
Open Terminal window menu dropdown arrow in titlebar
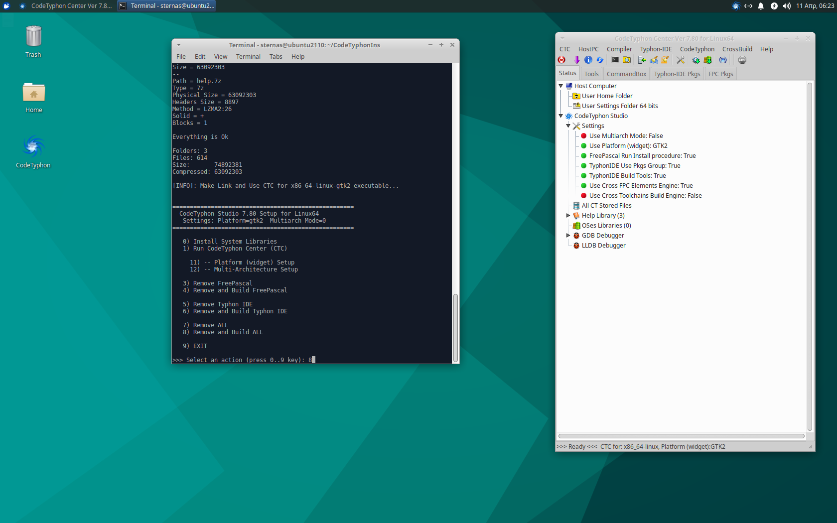click(179, 45)
